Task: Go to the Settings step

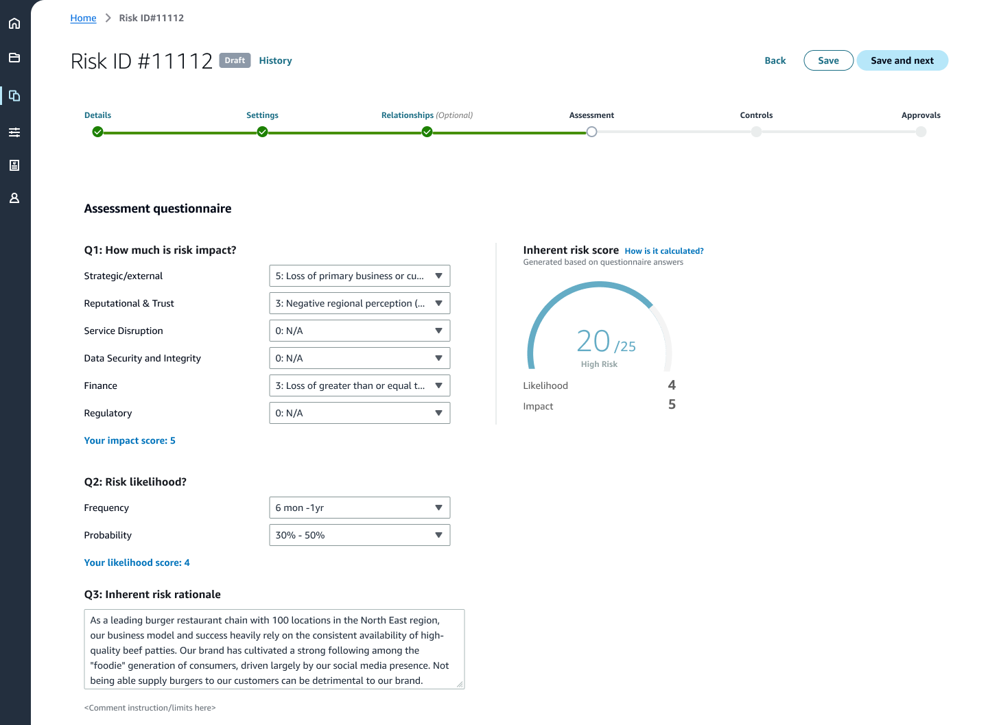Action: click(x=262, y=115)
